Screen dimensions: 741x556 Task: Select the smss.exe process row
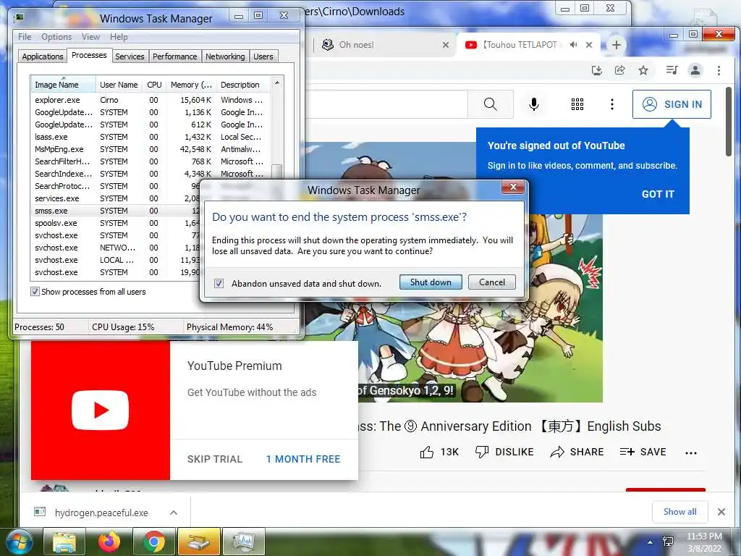115,211
